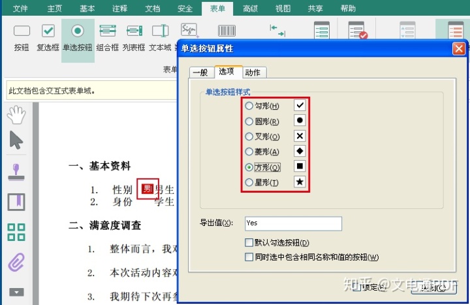
Task: Select the 文本域 text field tool
Action: click(x=161, y=38)
